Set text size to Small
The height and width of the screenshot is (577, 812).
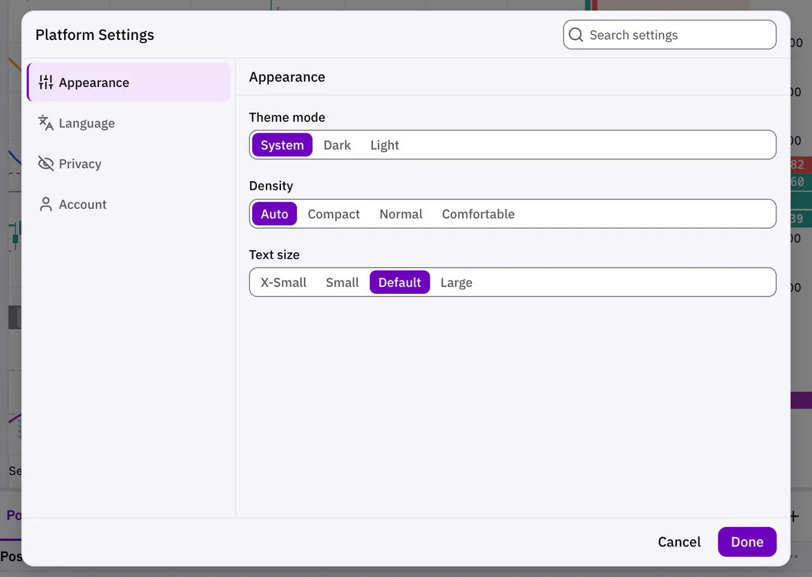pyautogui.click(x=343, y=282)
